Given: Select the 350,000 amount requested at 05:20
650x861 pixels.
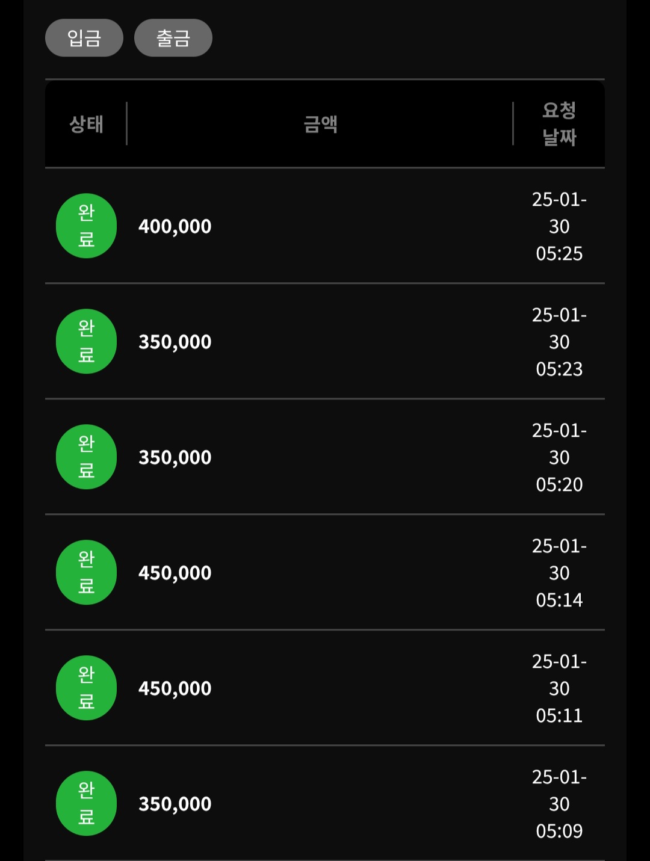Looking at the screenshot, I should (175, 458).
